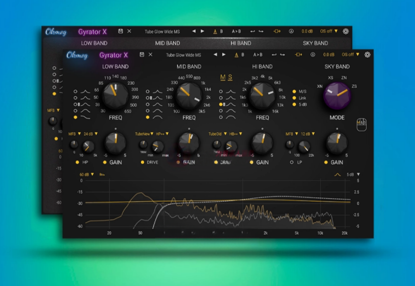Open Low Band MFB dropdown

(74, 134)
